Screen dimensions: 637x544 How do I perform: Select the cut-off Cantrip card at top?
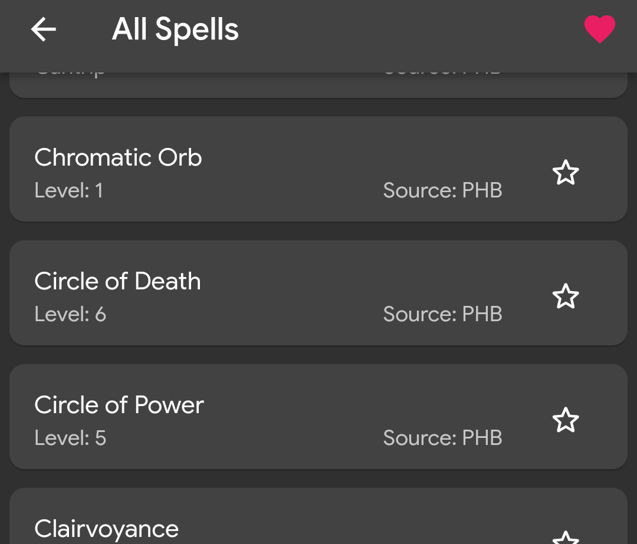236,85
